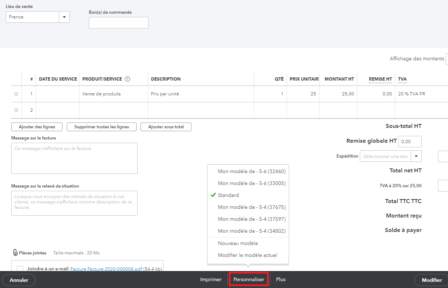Choose Modifier le modèle actuel

coord(248,255)
